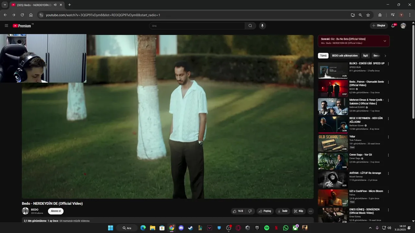Screen dimensions: 415x233
Task: Open Spotify from the taskbar
Action: 267,228
